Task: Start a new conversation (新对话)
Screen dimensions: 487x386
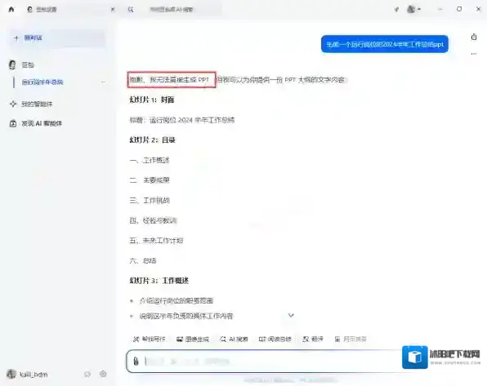Action: coord(57,38)
